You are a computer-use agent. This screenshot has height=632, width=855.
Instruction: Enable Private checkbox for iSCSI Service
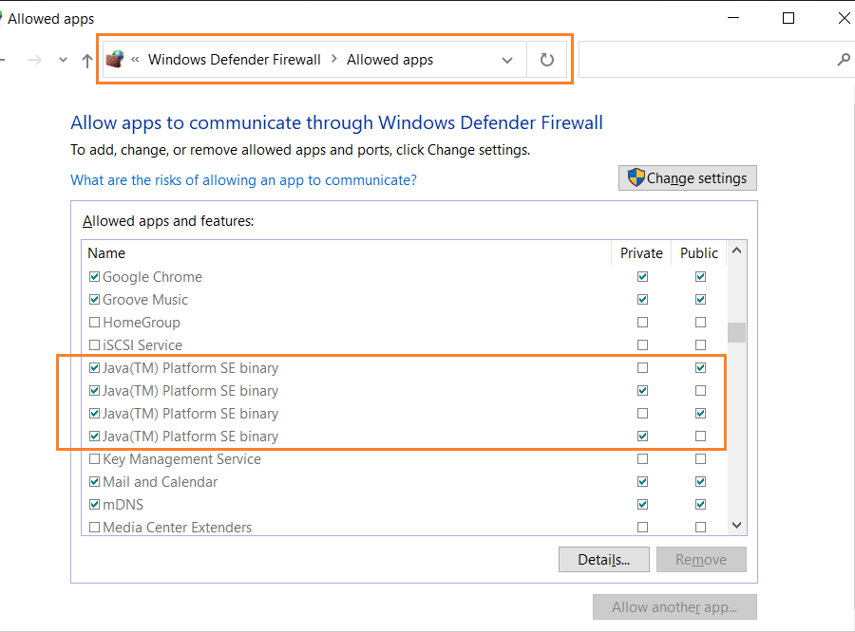click(x=643, y=344)
